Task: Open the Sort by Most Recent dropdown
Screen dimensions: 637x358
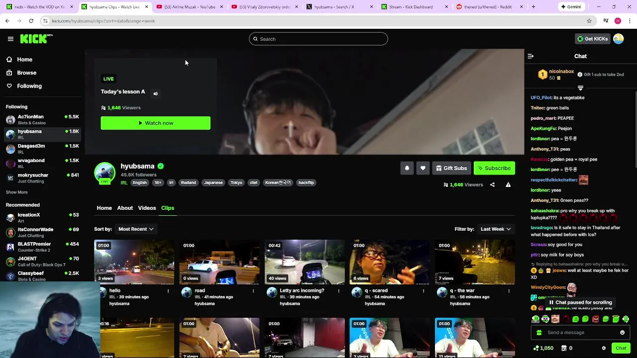Action: click(135, 229)
